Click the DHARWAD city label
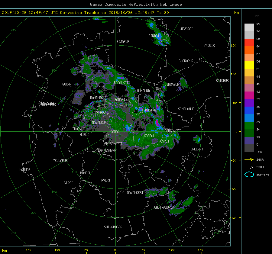 click(79, 129)
